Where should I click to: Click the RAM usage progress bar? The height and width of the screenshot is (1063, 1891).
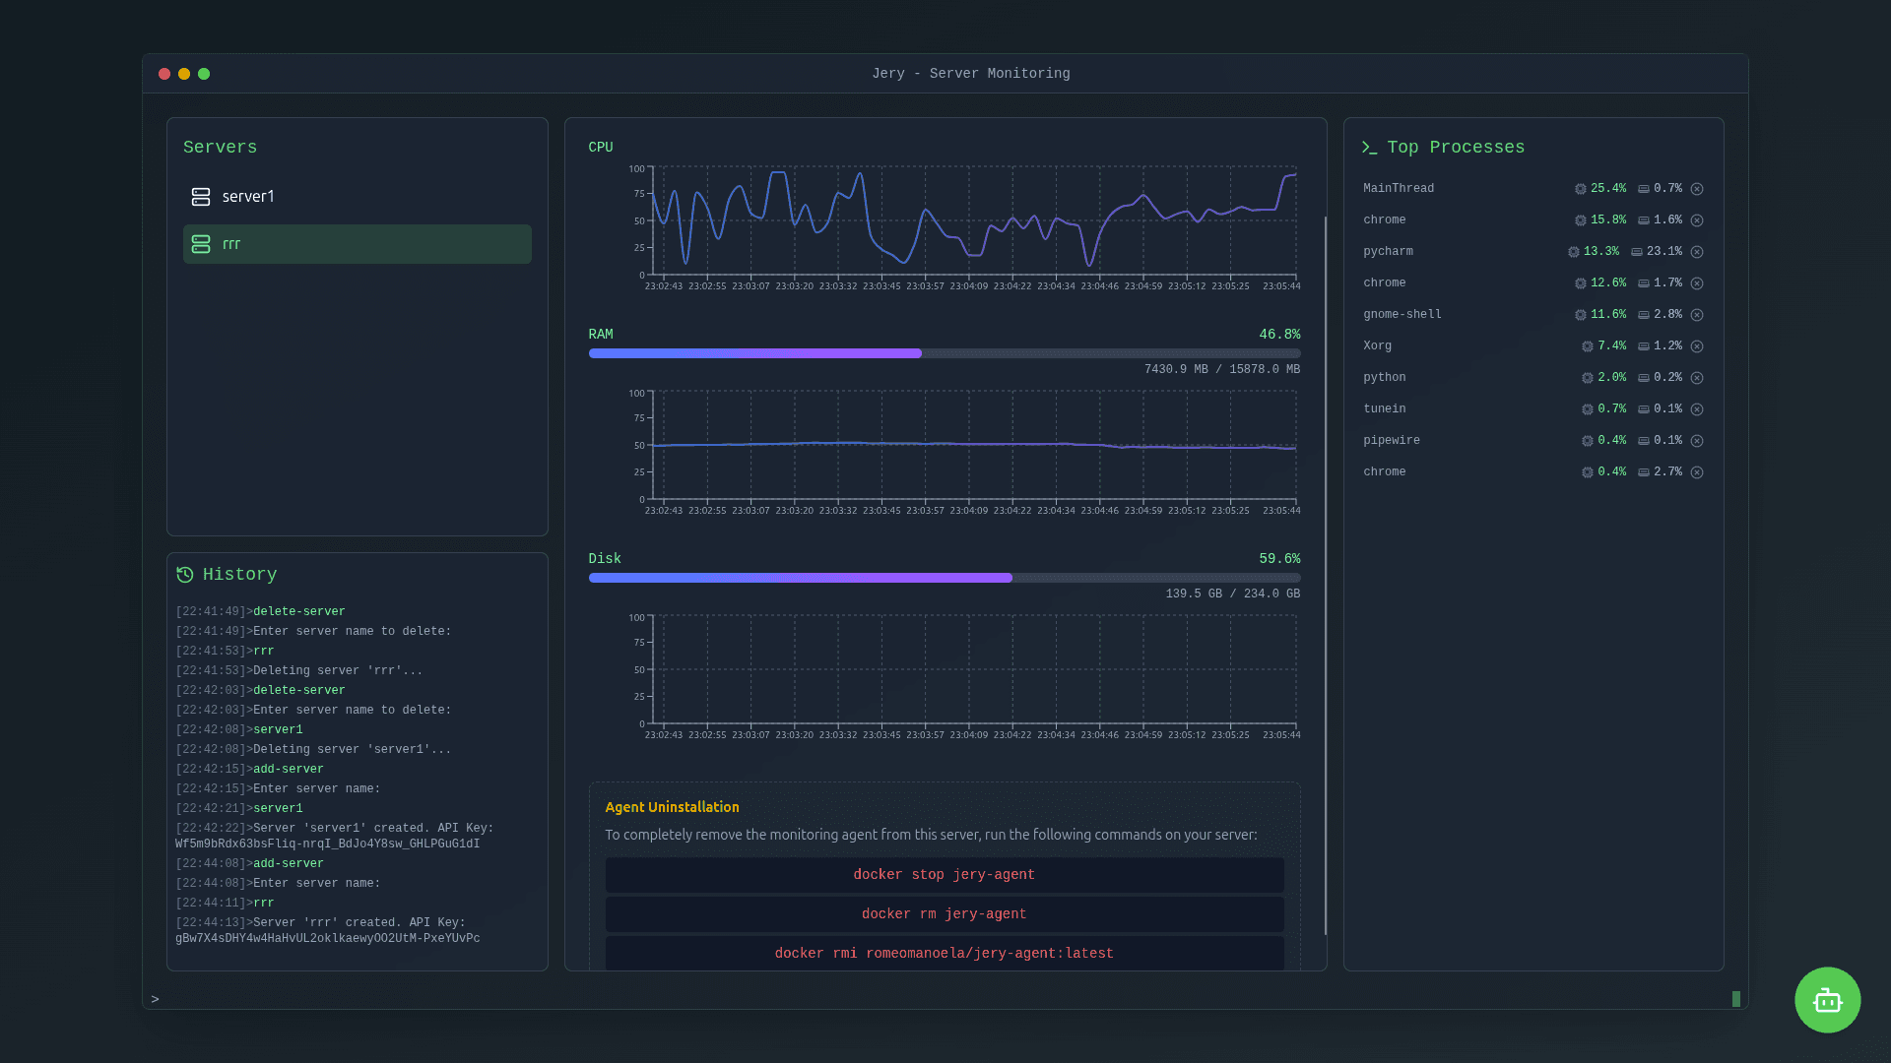coord(944,353)
